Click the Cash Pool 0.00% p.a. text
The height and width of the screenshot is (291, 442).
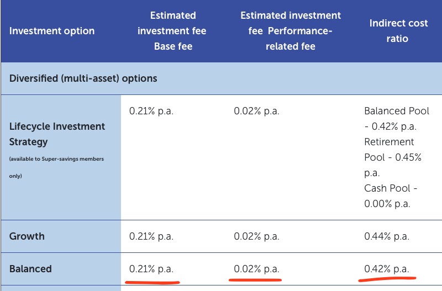click(391, 196)
